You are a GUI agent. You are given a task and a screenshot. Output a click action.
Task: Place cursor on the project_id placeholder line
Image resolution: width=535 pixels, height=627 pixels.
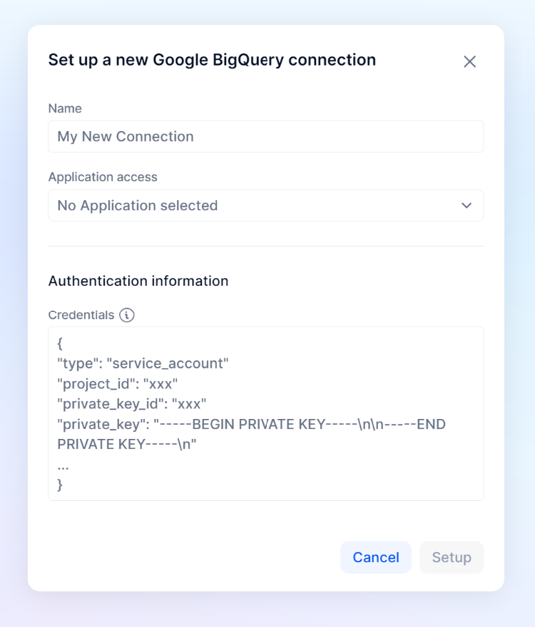click(117, 384)
